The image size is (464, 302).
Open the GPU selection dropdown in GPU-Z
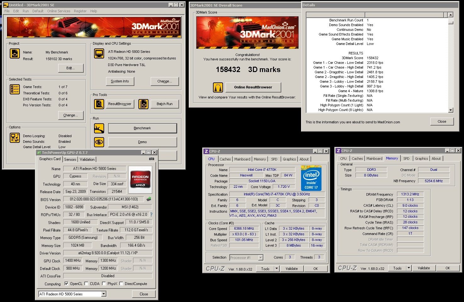[x=103, y=294]
